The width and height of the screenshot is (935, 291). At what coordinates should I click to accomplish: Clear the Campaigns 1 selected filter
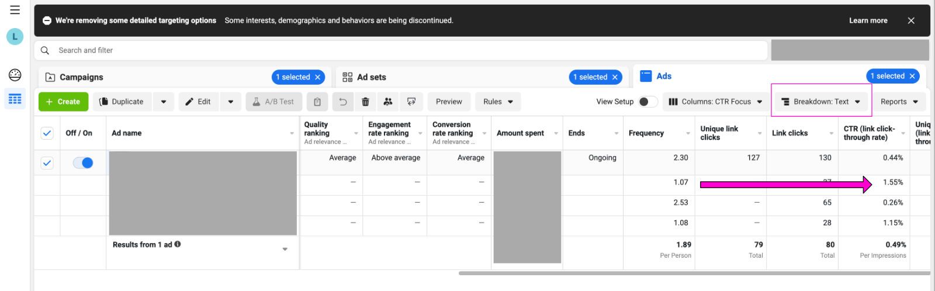[x=318, y=77]
